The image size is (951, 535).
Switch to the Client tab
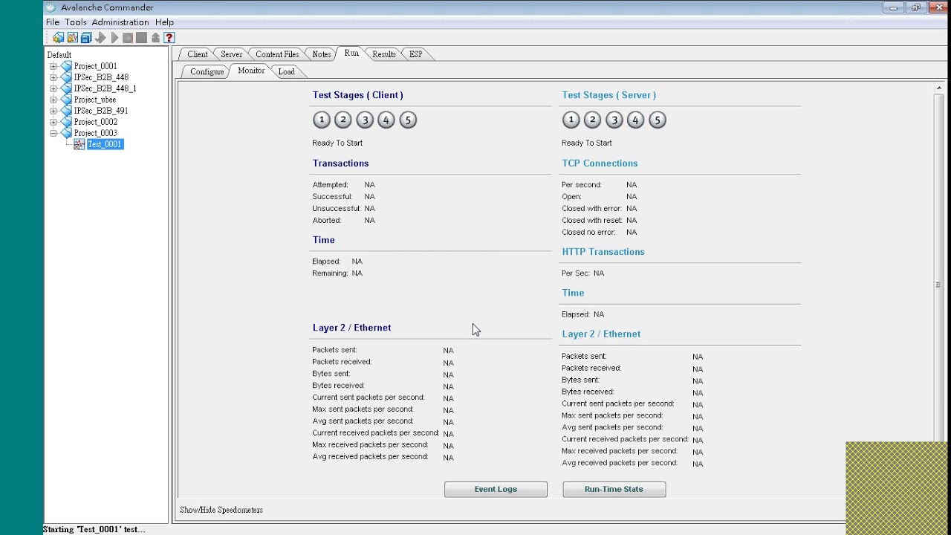(198, 54)
